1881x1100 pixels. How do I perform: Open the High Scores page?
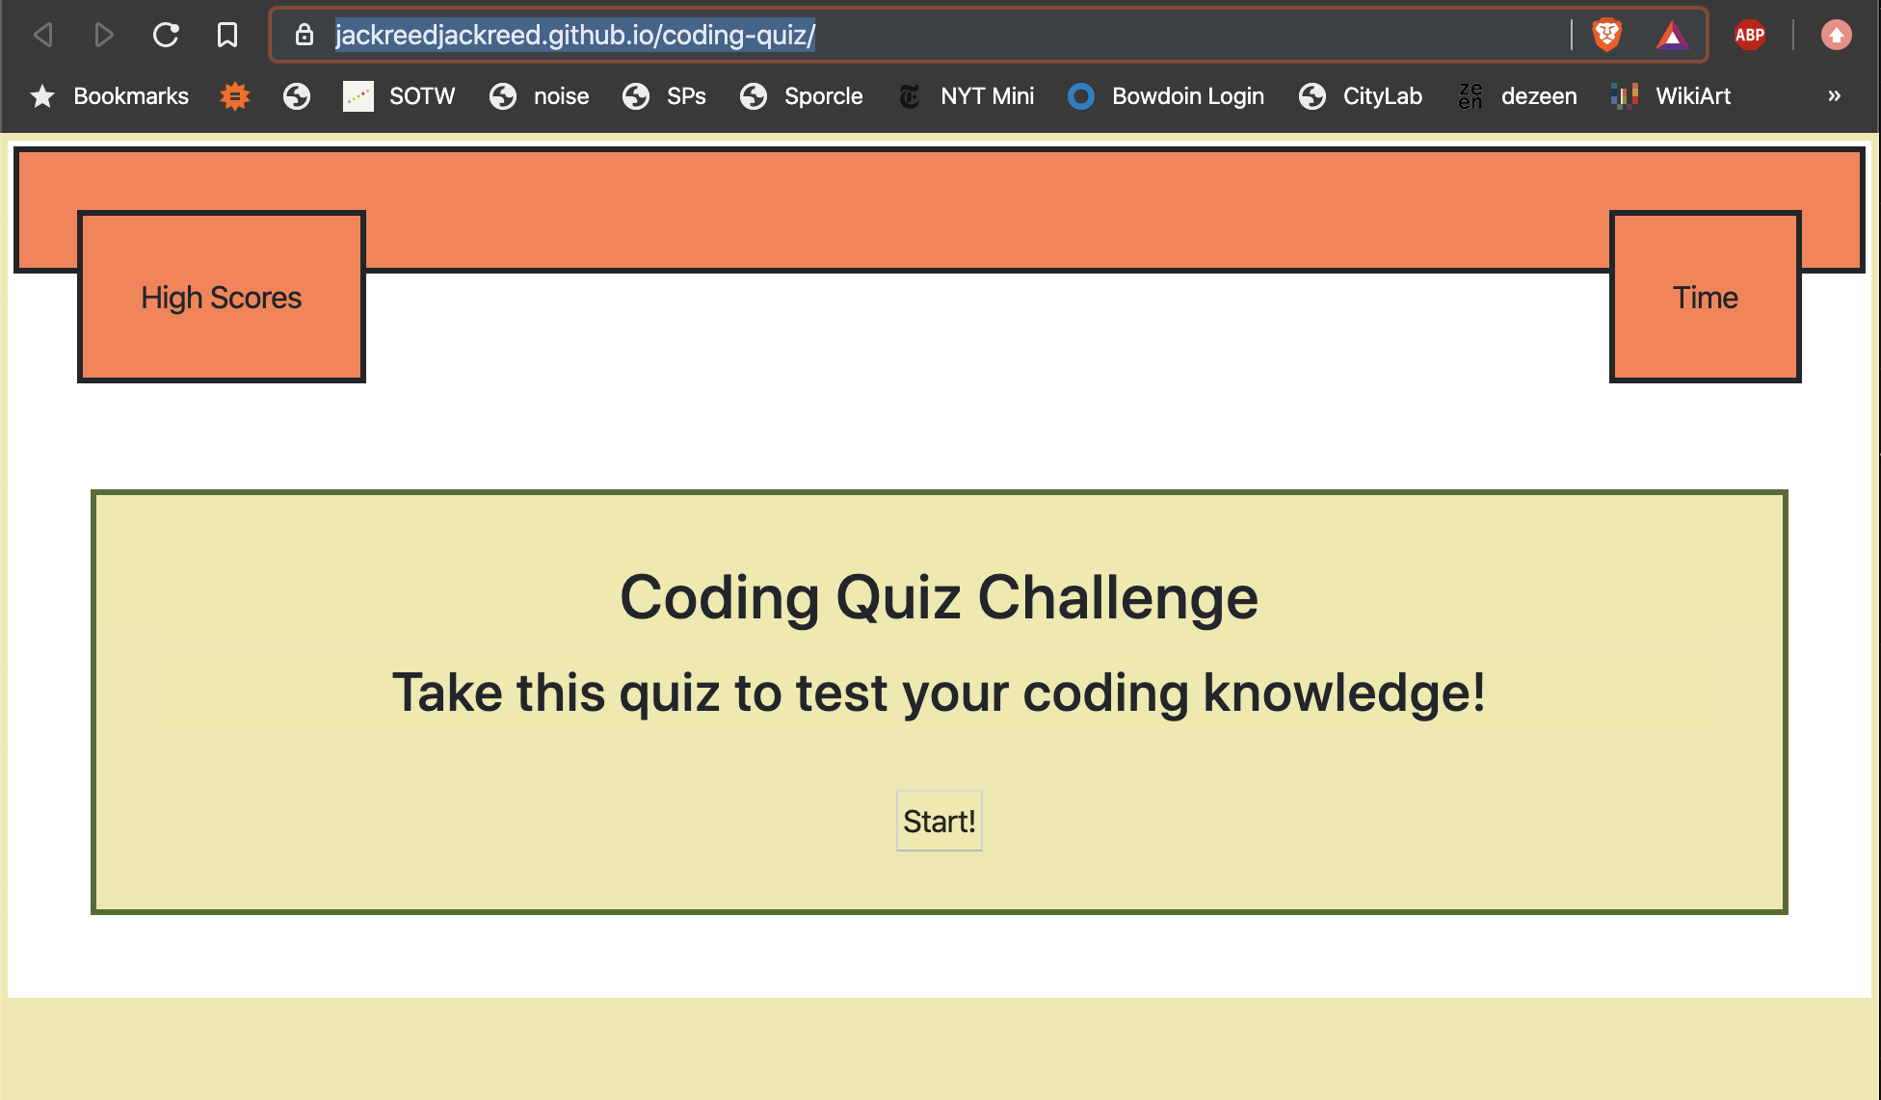220,298
